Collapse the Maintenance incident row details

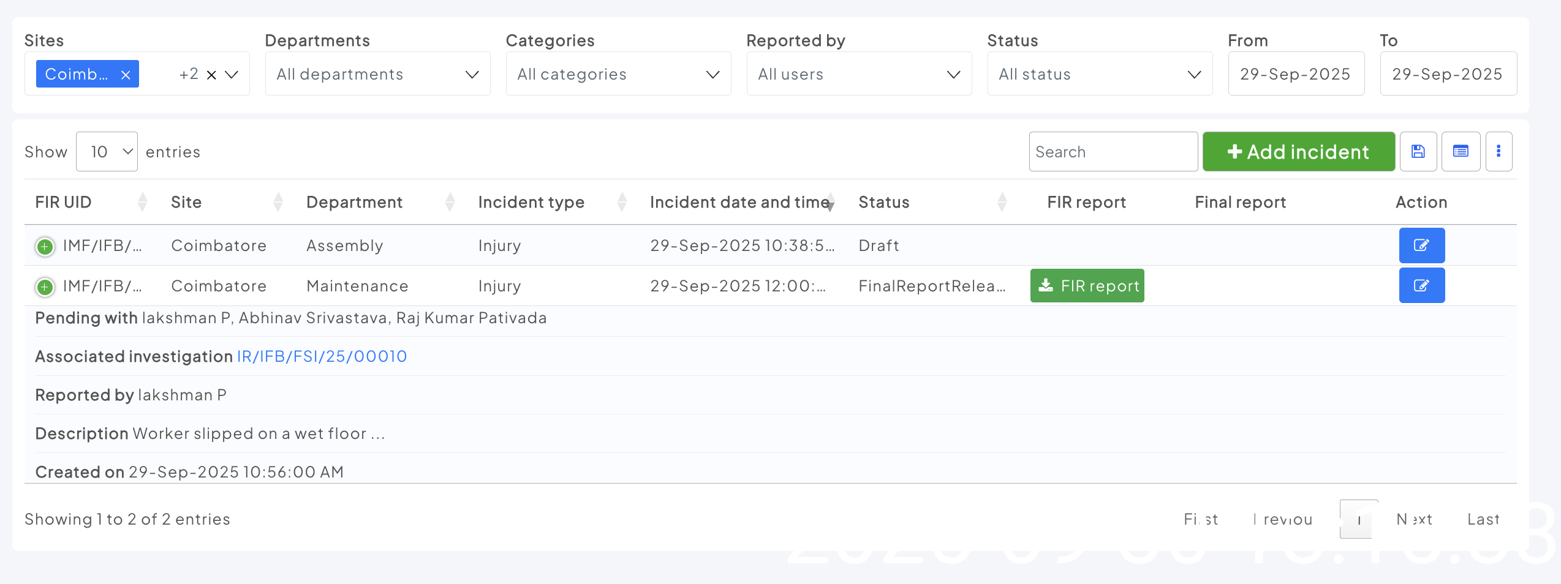(45, 286)
